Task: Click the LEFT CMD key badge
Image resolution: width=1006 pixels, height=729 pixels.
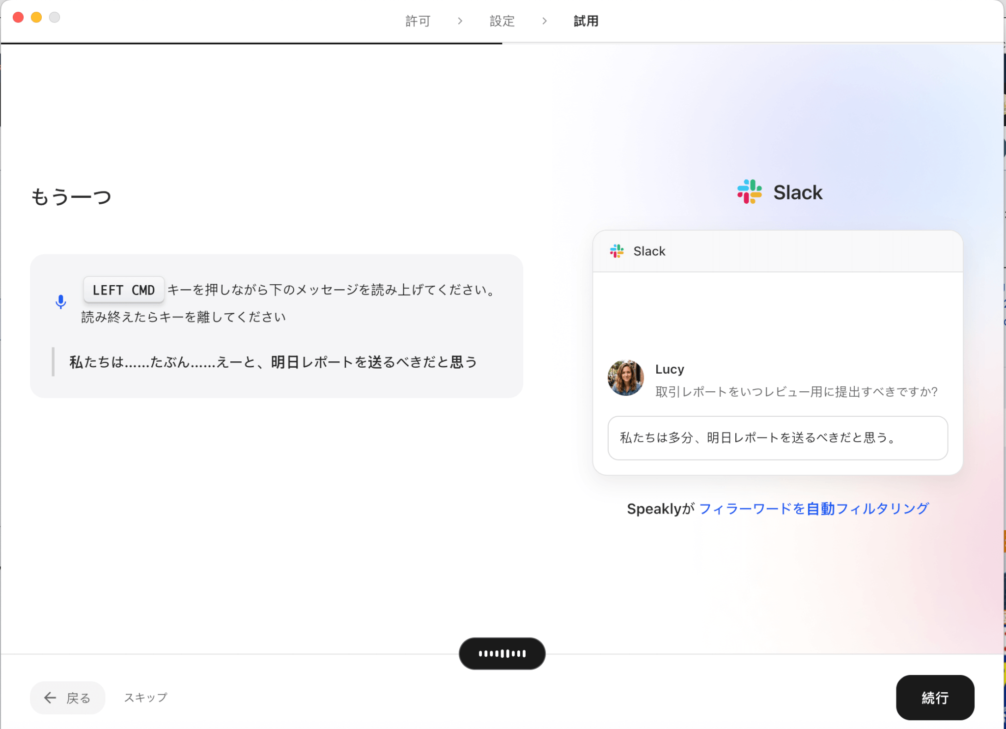Action: coord(124,290)
